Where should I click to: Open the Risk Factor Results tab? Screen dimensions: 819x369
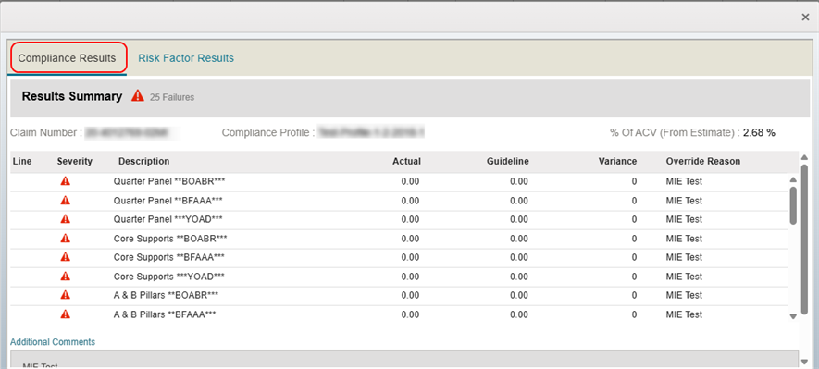pyautogui.click(x=186, y=58)
